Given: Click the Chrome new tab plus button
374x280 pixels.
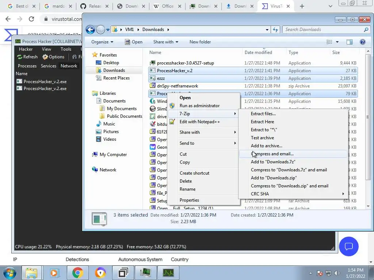Looking at the screenshot, I should (x=302, y=6).
